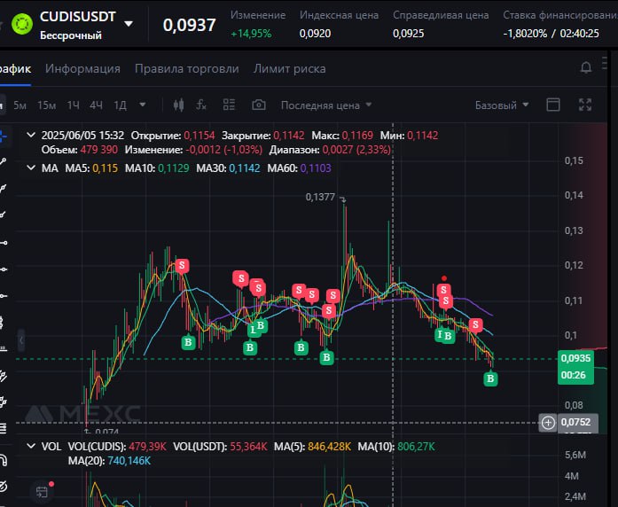Screen dimensions: 618x507
Task: Click the MA30 value 0,1142
Action: (x=245, y=168)
